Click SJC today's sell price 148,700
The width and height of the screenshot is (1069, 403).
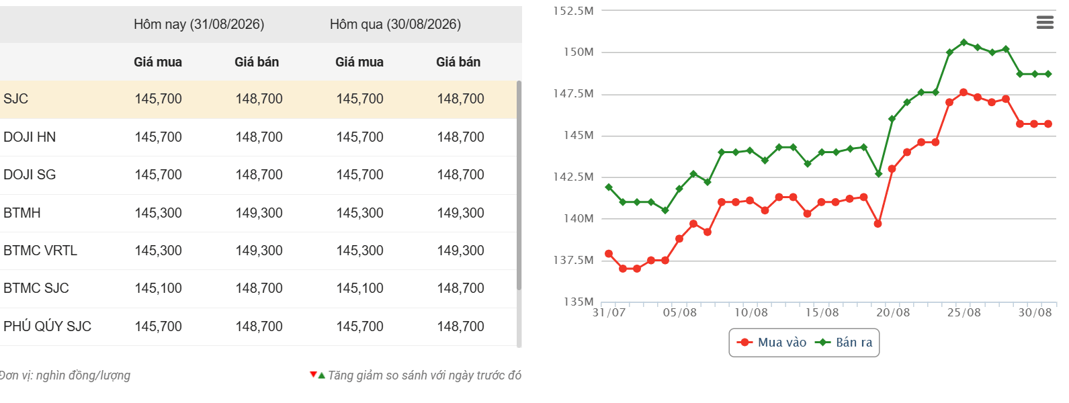(x=259, y=99)
